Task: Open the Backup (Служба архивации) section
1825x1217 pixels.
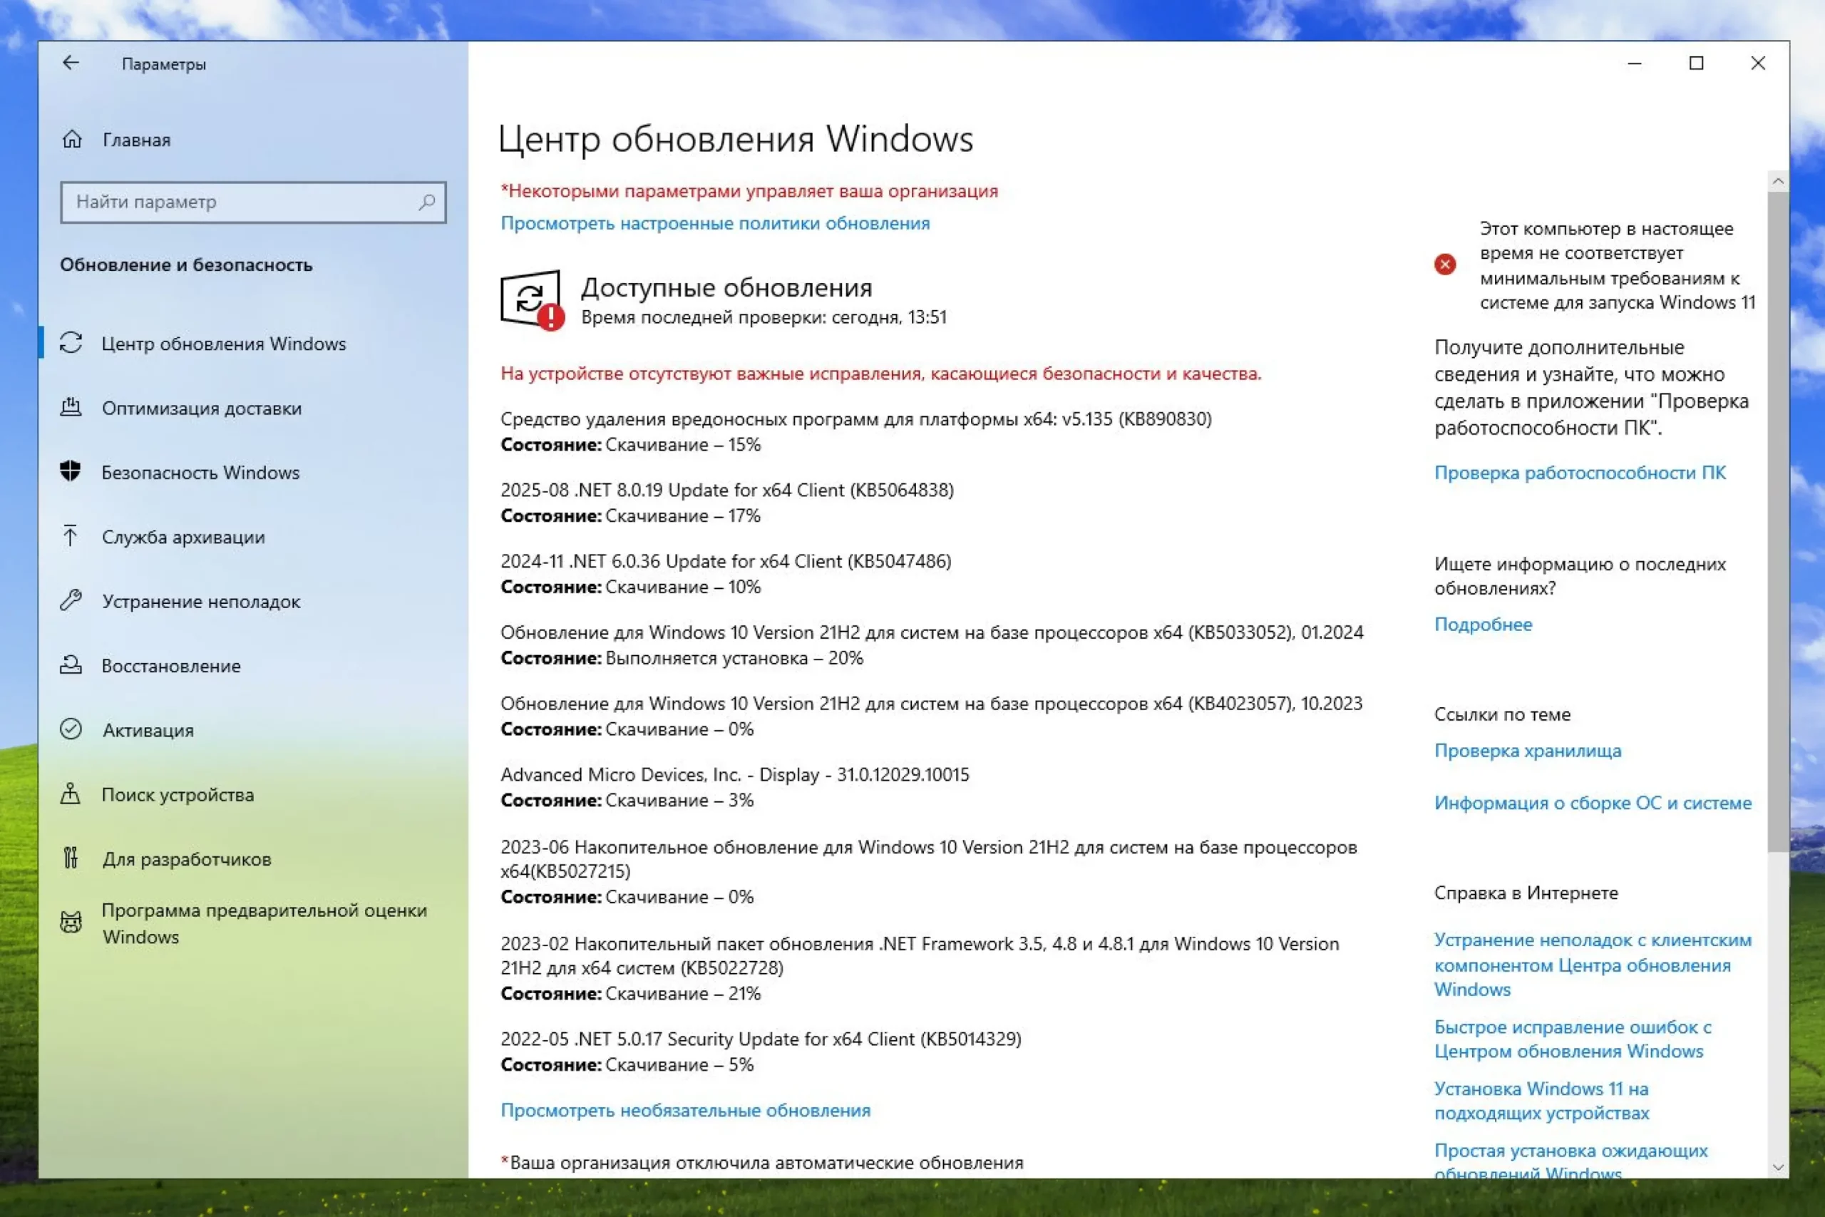Action: [183, 537]
